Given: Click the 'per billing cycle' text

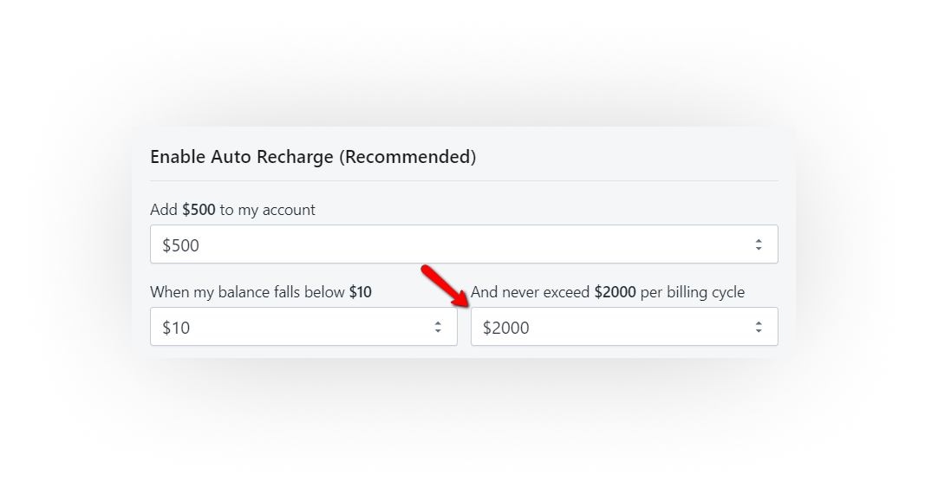Looking at the screenshot, I should coord(693,292).
